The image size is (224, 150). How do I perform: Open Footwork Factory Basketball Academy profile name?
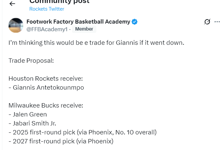pyautogui.click(x=78, y=22)
